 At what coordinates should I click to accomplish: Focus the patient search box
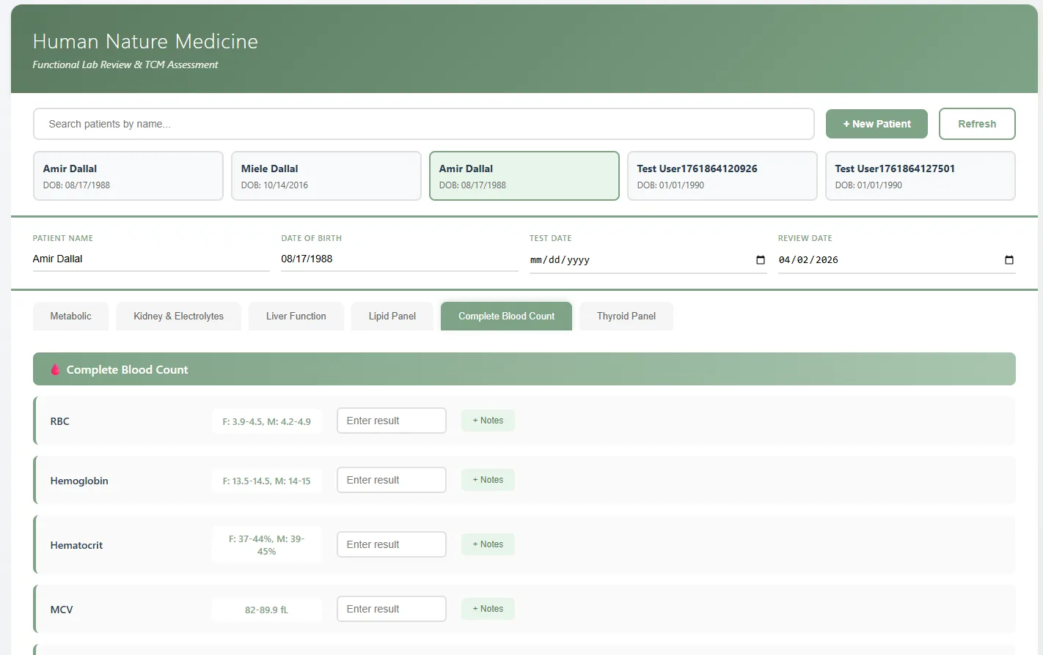tap(424, 124)
